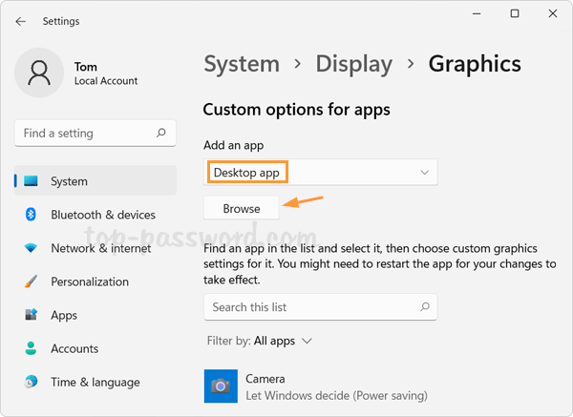
Task: Click the search magnifier in Find a setting
Action: tap(161, 134)
